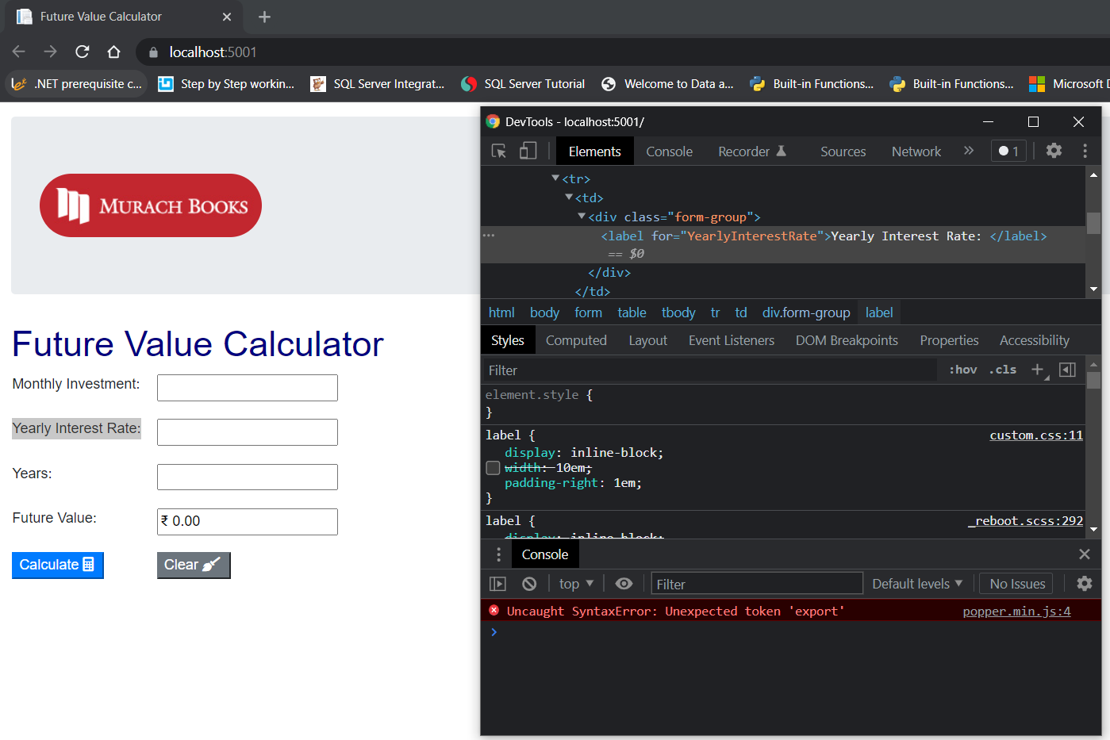The image size is (1110, 740).
Task: Open the Event Listeners tab
Action: tap(731, 340)
